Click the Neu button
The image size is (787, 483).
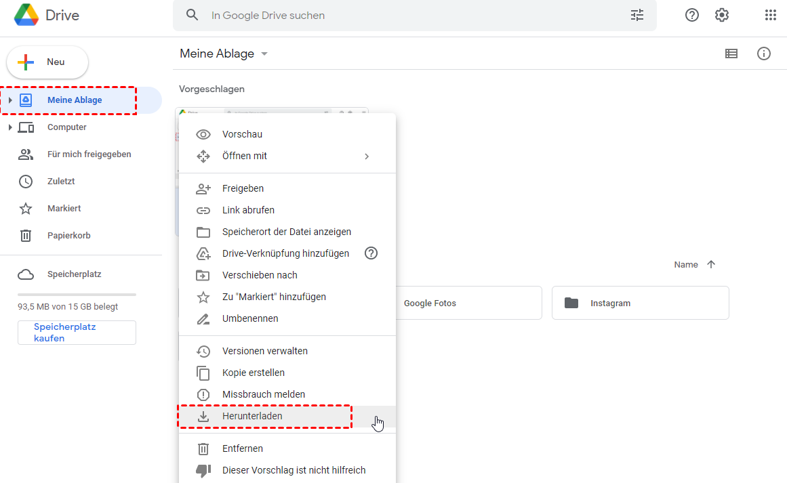click(x=47, y=62)
